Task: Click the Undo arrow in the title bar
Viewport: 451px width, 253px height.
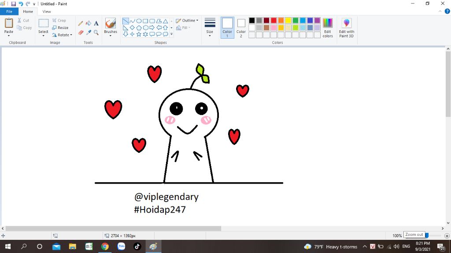Action: [21, 4]
